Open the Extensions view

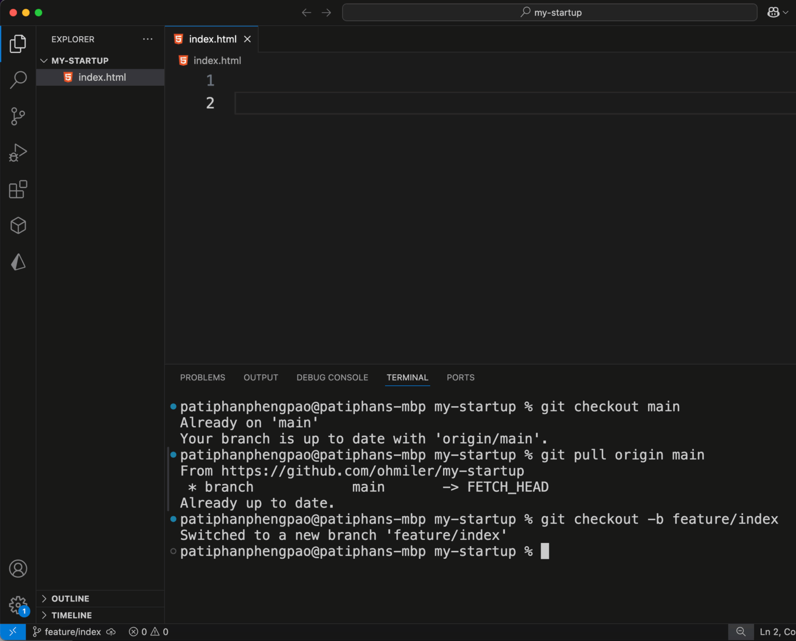(x=18, y=190)
